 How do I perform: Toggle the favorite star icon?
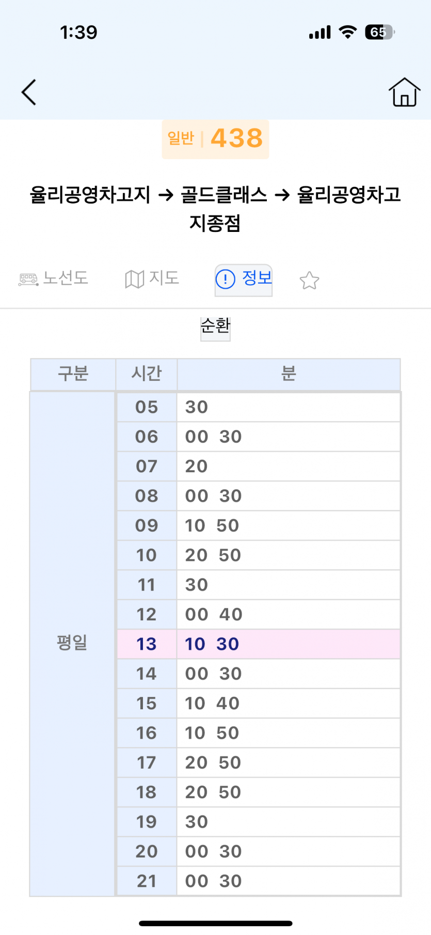click(309, 280)
